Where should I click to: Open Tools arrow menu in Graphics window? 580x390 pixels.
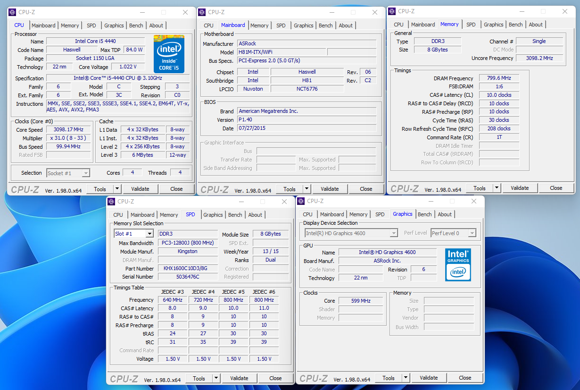[x=406, y=378]
